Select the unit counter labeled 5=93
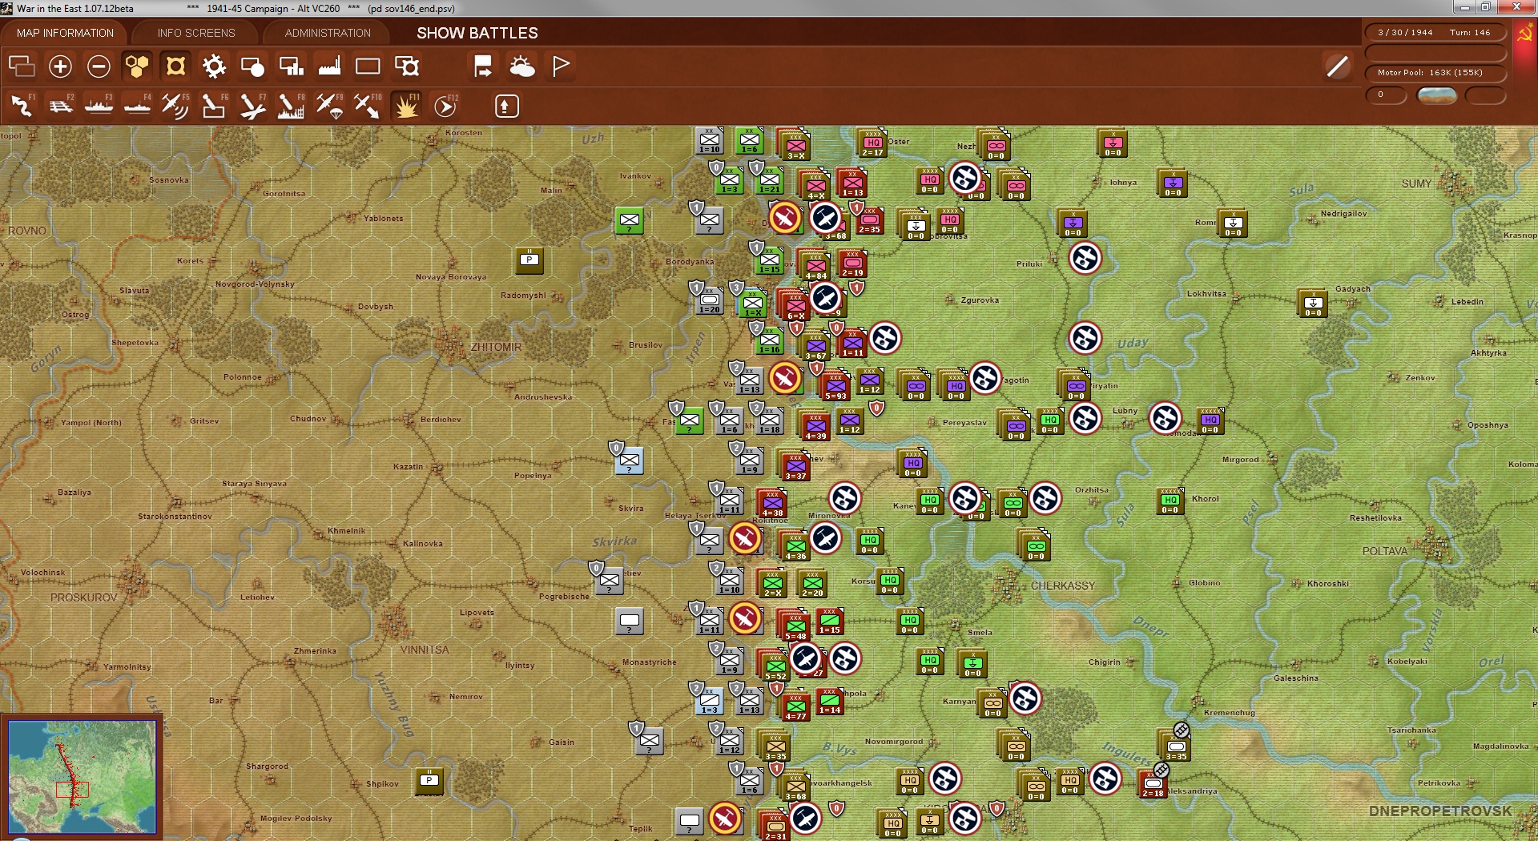Screen dimensions: 1538x841 click(x=835, y=385)
